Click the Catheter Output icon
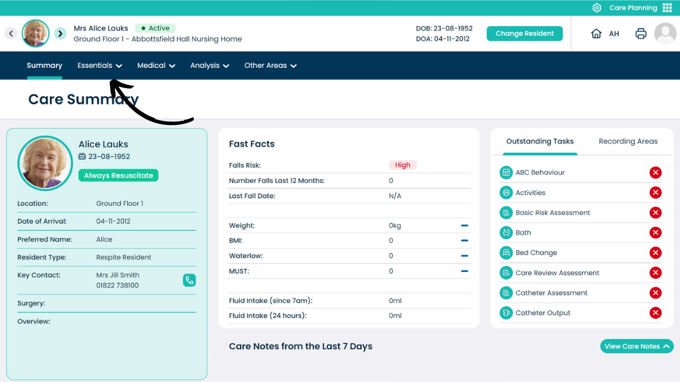Image resolution: width=680 pixels, height=382 pixels. pyautogui.click(x=505, y=313)
